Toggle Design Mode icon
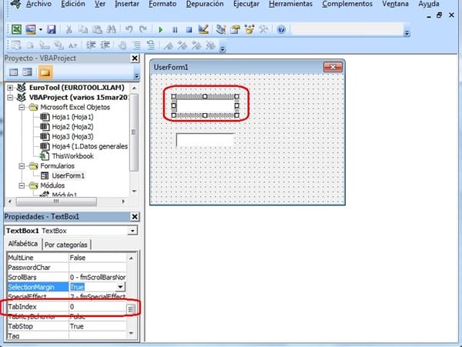Image resolution: width=462 pixels, height=347 pixels. (x=203, y=29)
